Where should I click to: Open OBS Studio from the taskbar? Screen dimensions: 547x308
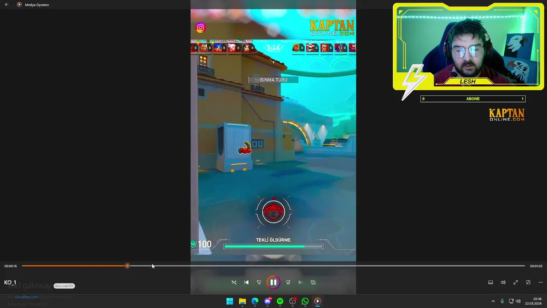(293, 301)
